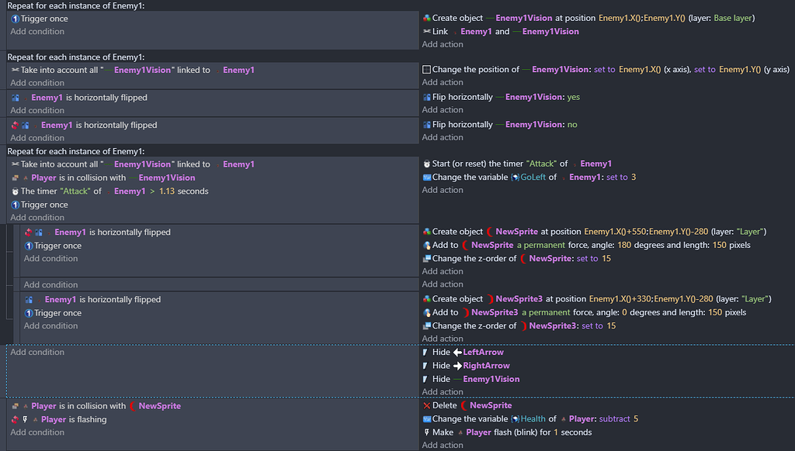Viewport: 795px width, 451px height.
Task: Select the 'Base layer' parameter
Action: coord(733,19)
